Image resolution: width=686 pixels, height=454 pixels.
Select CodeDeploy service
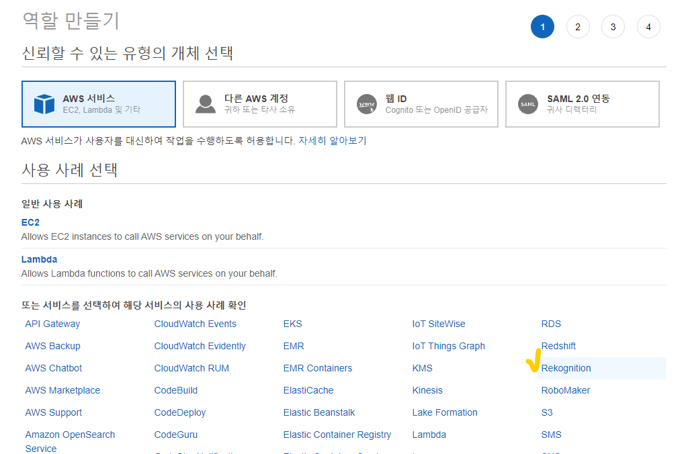coord(180,412)
